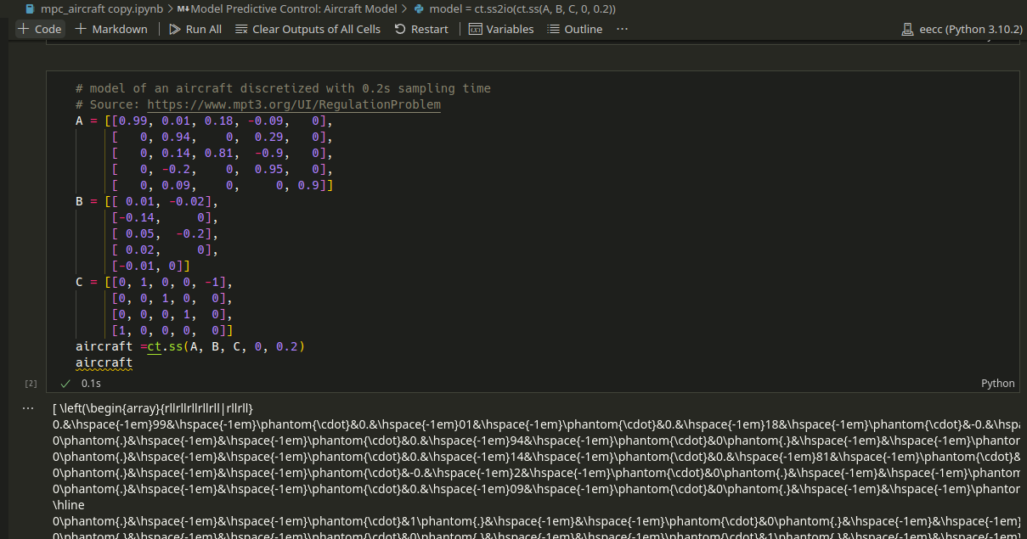Viewport: 1027px width, 539px height.
Task: Run All notebook cells
Action: (195, 29)
